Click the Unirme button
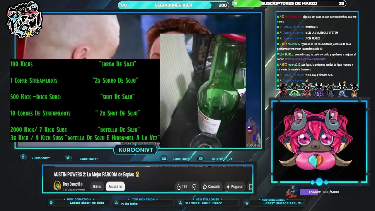Screen dimensions: 375x211 [97, 187]
